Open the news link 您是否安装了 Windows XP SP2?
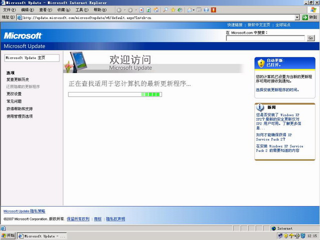This screenshot has height=240, width=320. [278, 121]
